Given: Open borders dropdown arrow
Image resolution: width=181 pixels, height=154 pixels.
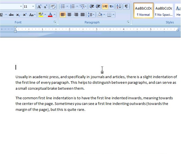Looking at the screenshot, I should 114,15.
